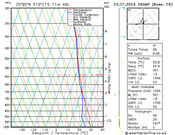Click the StmDir value 197°
The height and width of the screenshot is (135, 175).
coord(156,123)
